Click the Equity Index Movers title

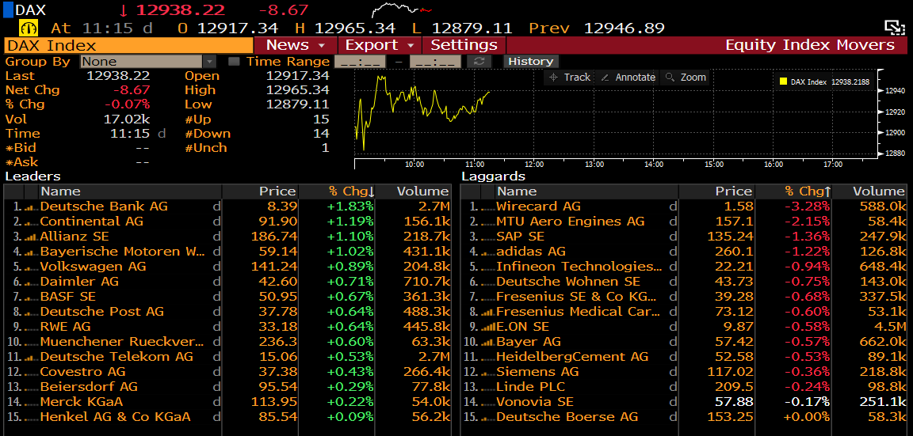[810, 45]
